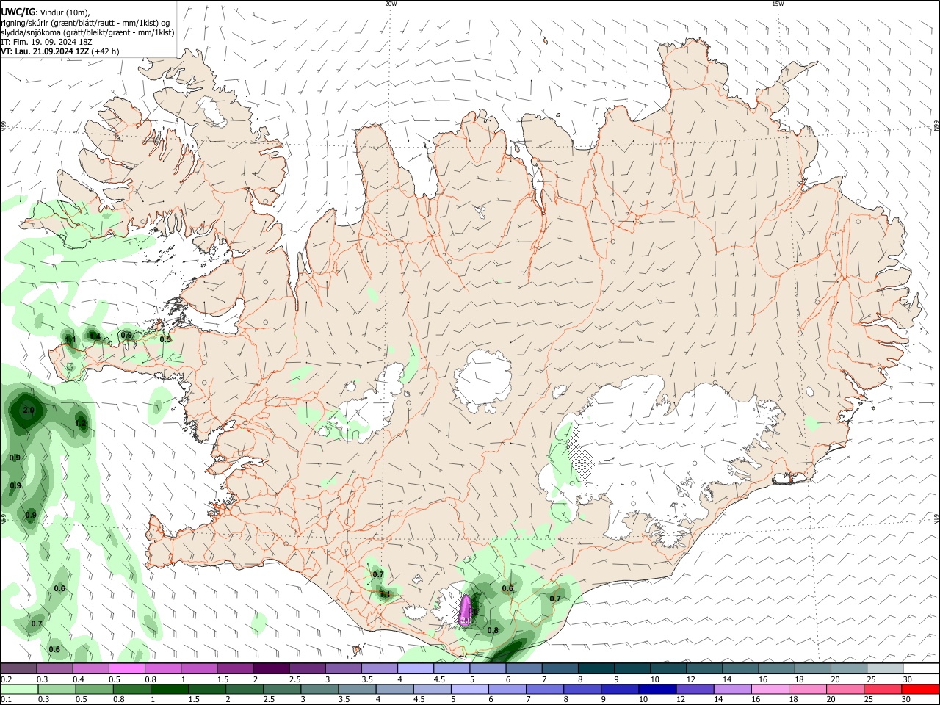Viewport: 940px width, 705px height.
Task: Click the '1.4' rainfall value on Snæfellsnes
Action: [95, 337]
